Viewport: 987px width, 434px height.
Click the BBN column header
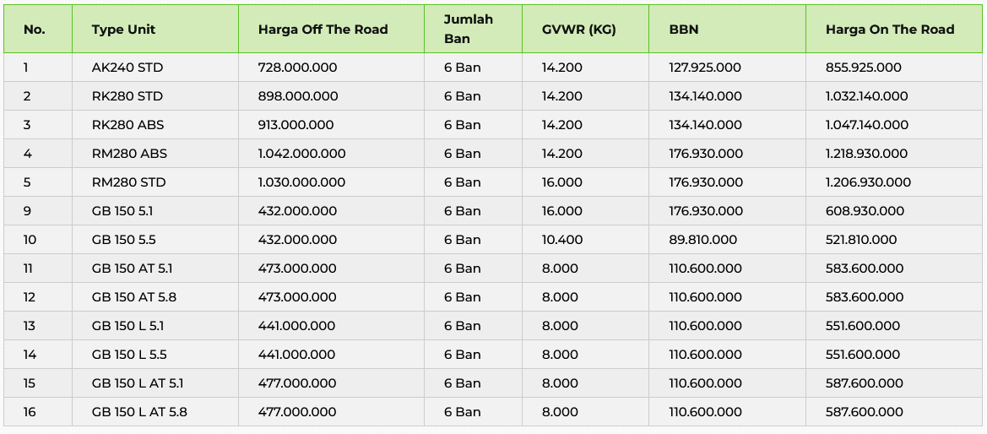[x=684, y=30]
